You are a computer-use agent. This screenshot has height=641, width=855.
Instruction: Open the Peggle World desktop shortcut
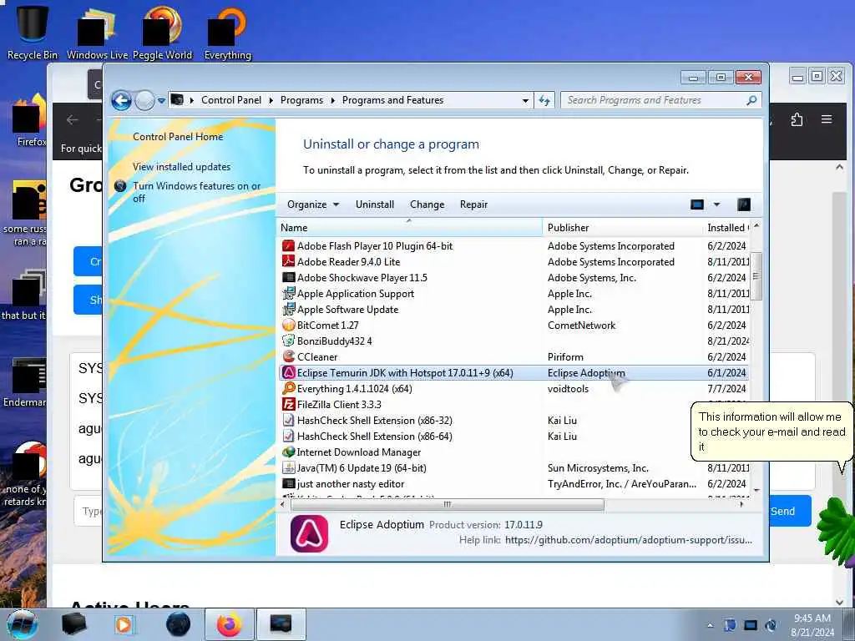point(162,33)
